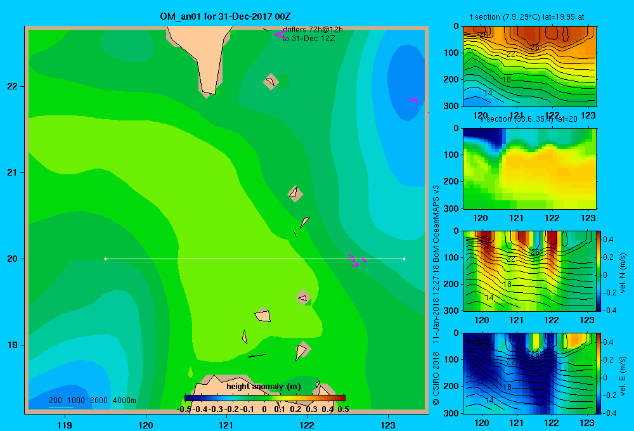Click the color scale bar beside the vel. E panel

coord(598,373)
